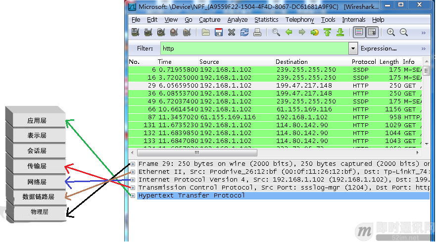Show more filter toolbar items chevron
This screenshot has height=244, width=438.
pyautogui.click(x=424, y=49)
